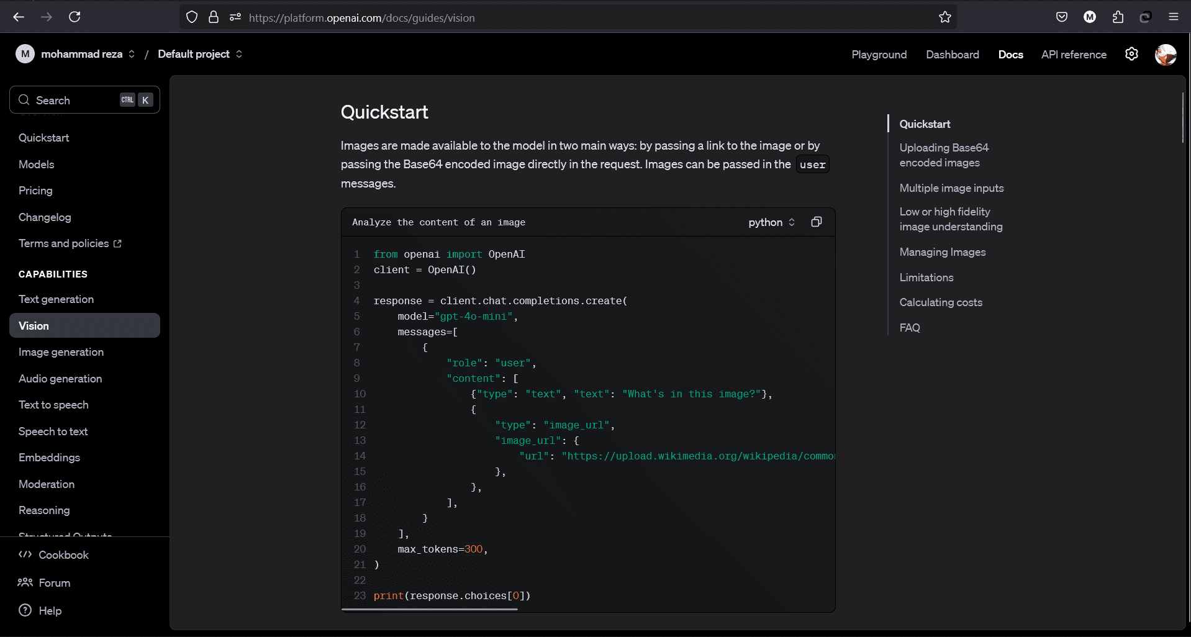The height and width of the screenshot is (637, 1191).
Task: Open the API reference tab
Action: click(x=1074, y=55)
